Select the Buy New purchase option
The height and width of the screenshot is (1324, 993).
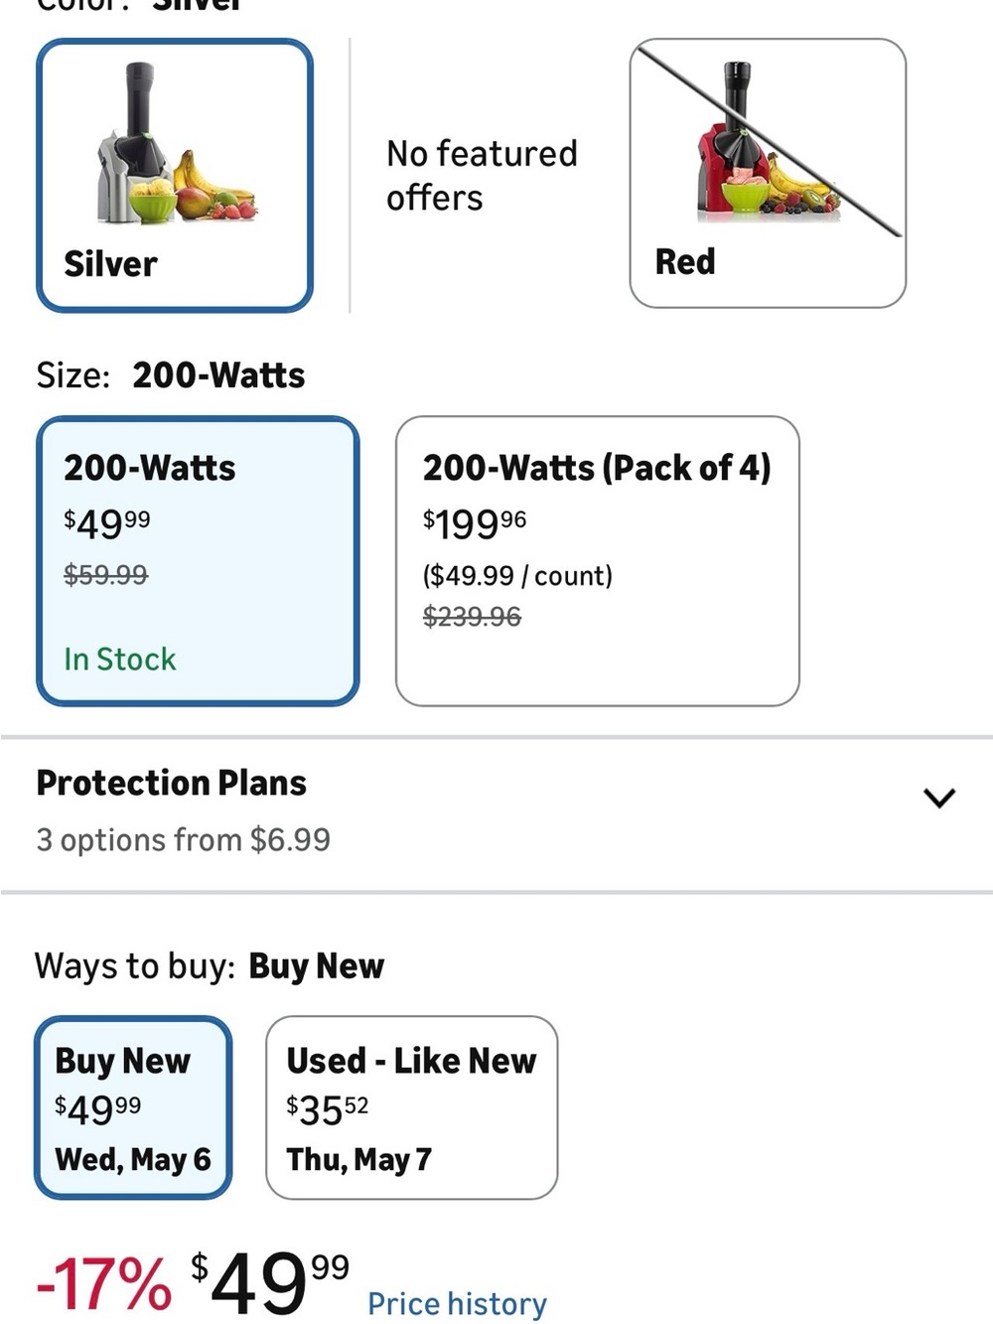tap(133, 1107)
